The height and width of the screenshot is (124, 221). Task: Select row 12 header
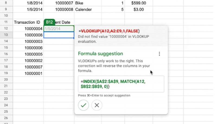pos(6,29)
